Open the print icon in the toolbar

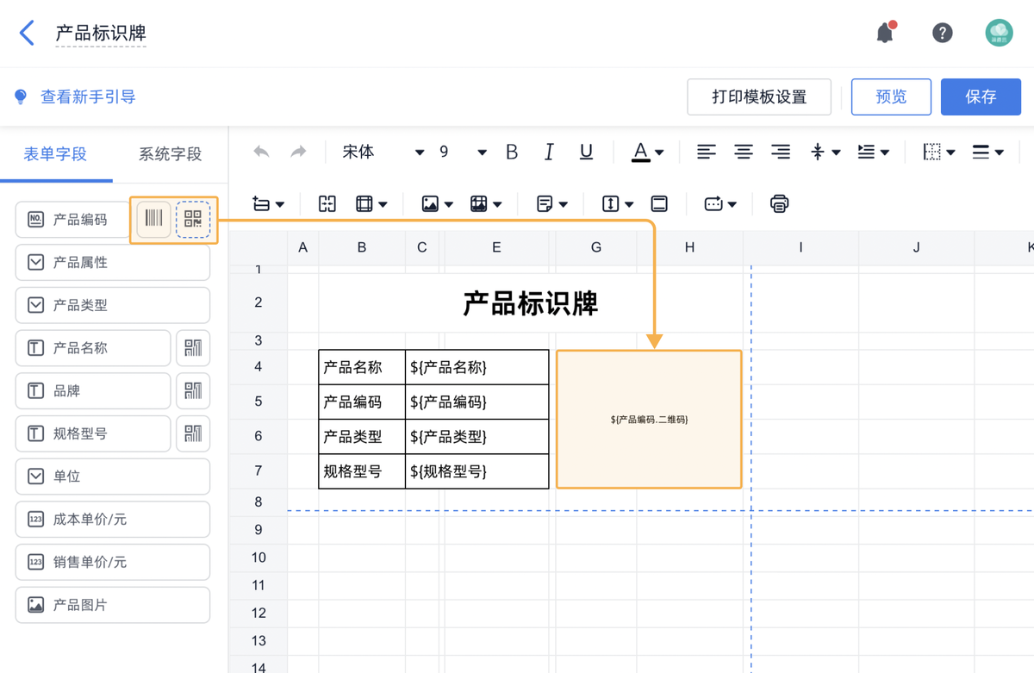pos(778,203)
